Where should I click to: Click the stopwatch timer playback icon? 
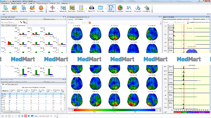tap(19, 116)
